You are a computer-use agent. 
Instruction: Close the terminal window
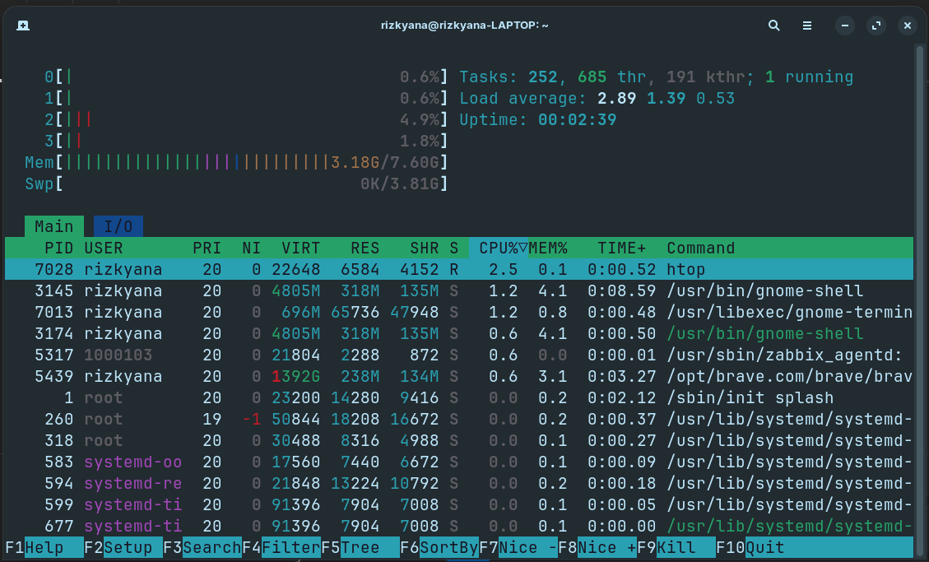pos(907,26)
